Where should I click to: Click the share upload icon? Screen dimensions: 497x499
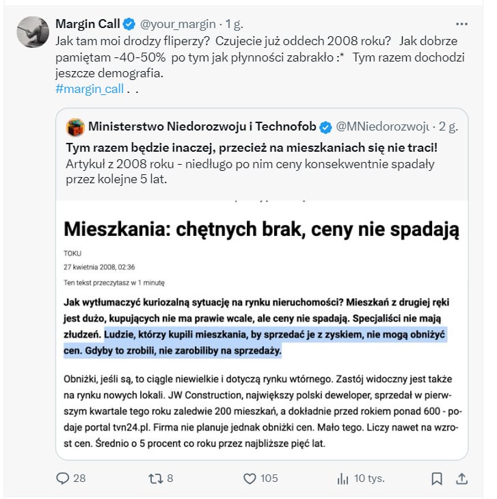[461, 478]
